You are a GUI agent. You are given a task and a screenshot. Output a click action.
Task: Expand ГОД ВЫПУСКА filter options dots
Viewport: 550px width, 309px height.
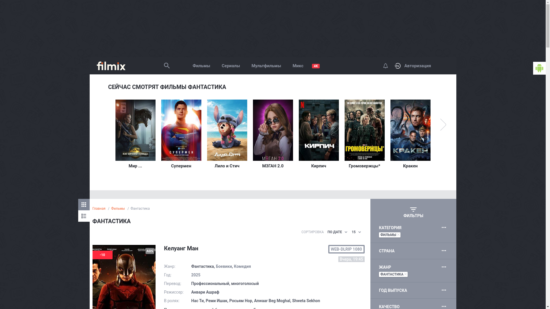coord(444,290)
